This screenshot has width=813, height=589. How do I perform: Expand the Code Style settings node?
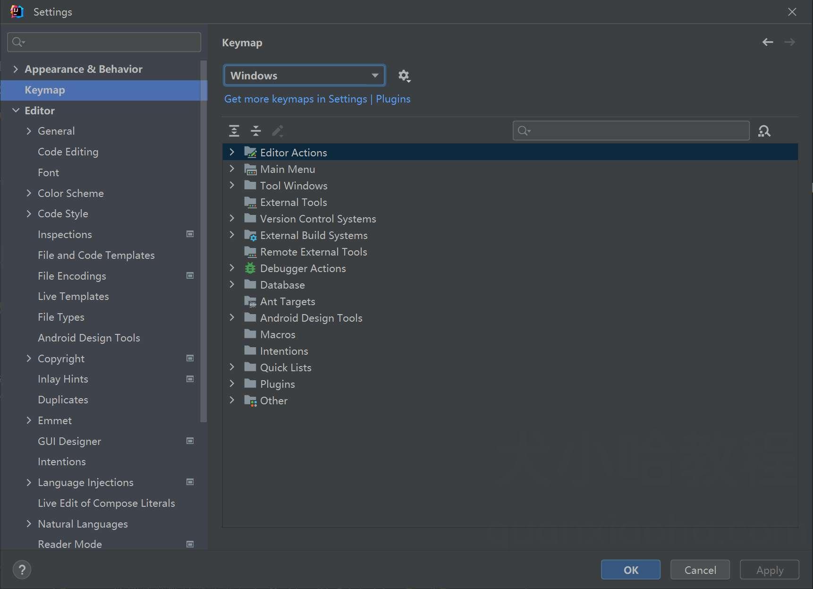tap(29, 213)
